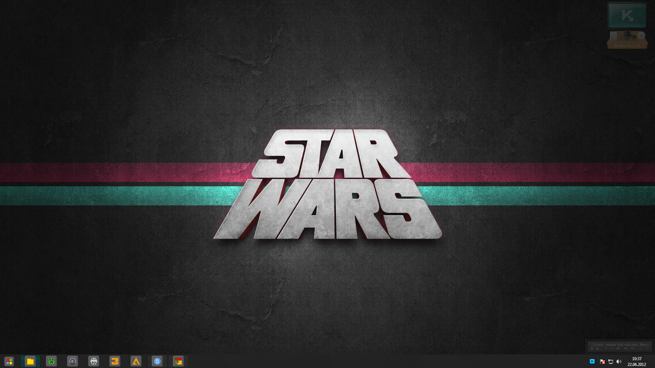The width and height of the screenshot is (655, 368).
Task: Open Kaspersky gadget gear settings
Action: (x=641, y=35)
